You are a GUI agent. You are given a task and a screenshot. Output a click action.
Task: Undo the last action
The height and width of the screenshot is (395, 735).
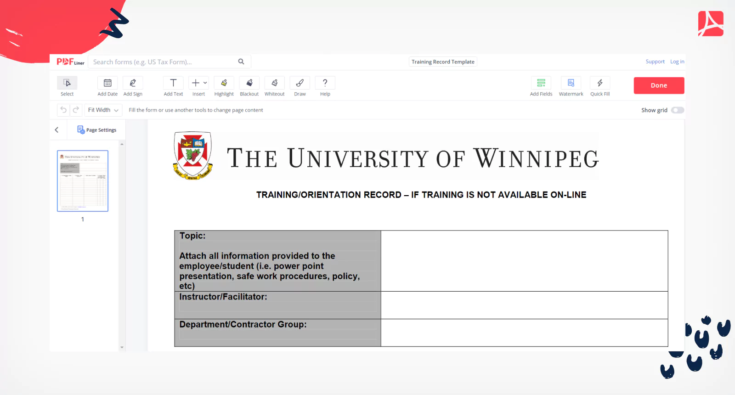pyautogui.click(x=63, y=110)
